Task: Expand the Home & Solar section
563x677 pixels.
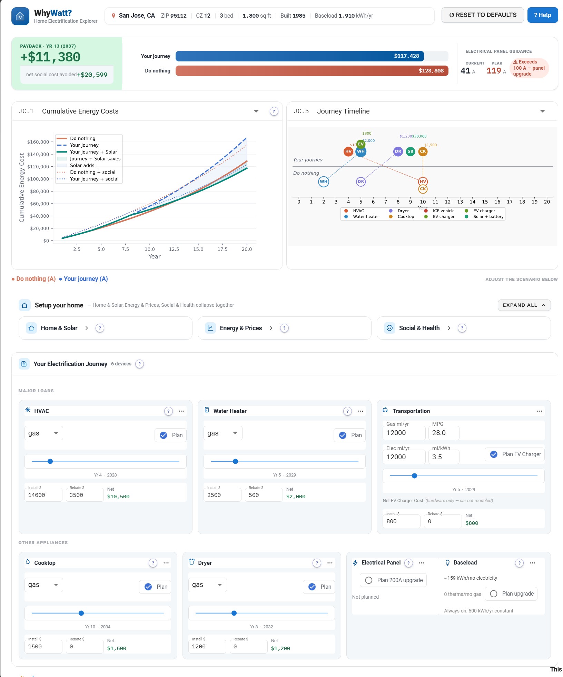Action: point(58,328)
